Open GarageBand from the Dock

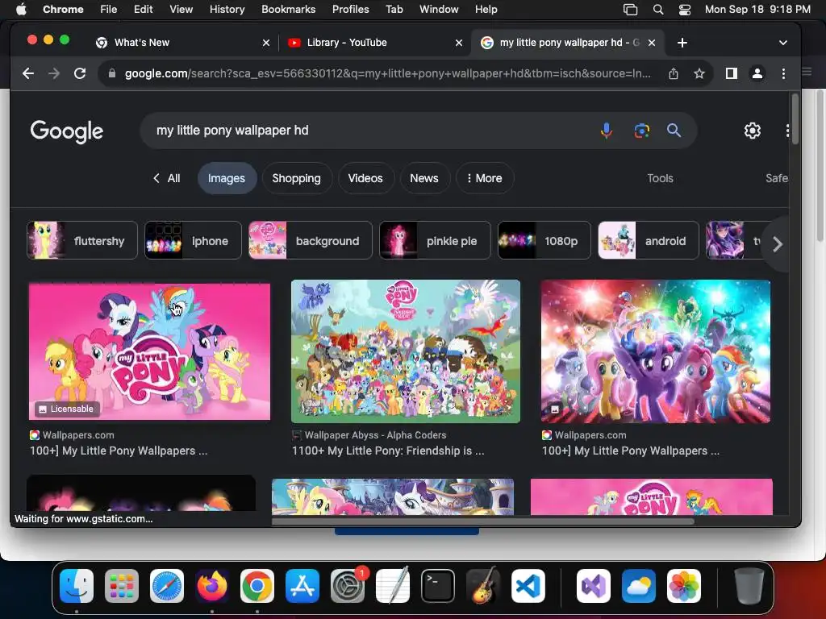483,586
